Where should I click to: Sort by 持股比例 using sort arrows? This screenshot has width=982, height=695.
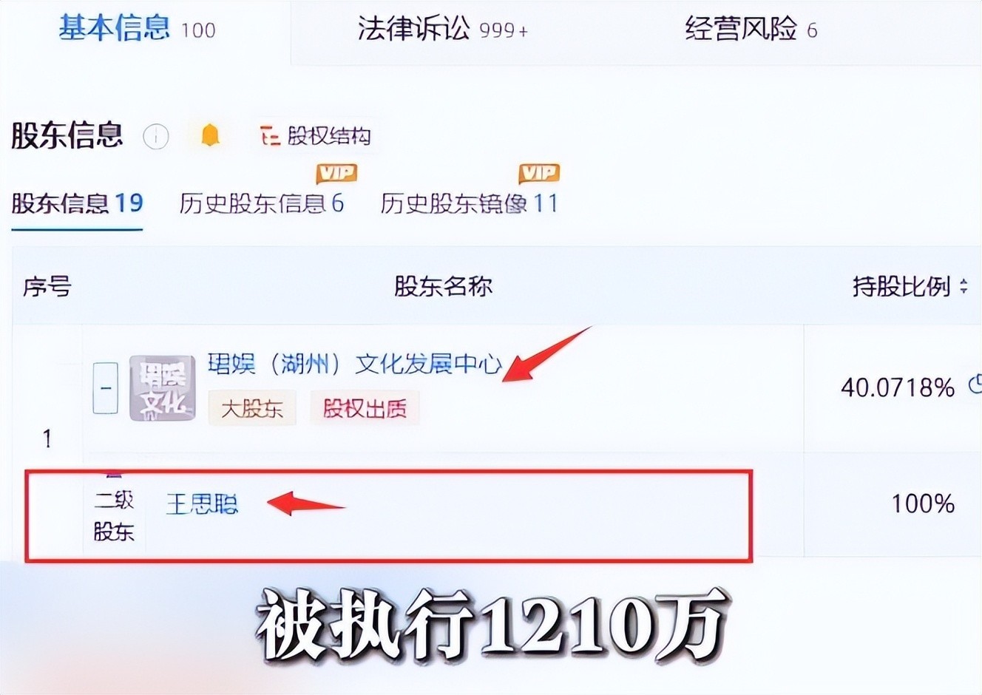coord(964,286)
